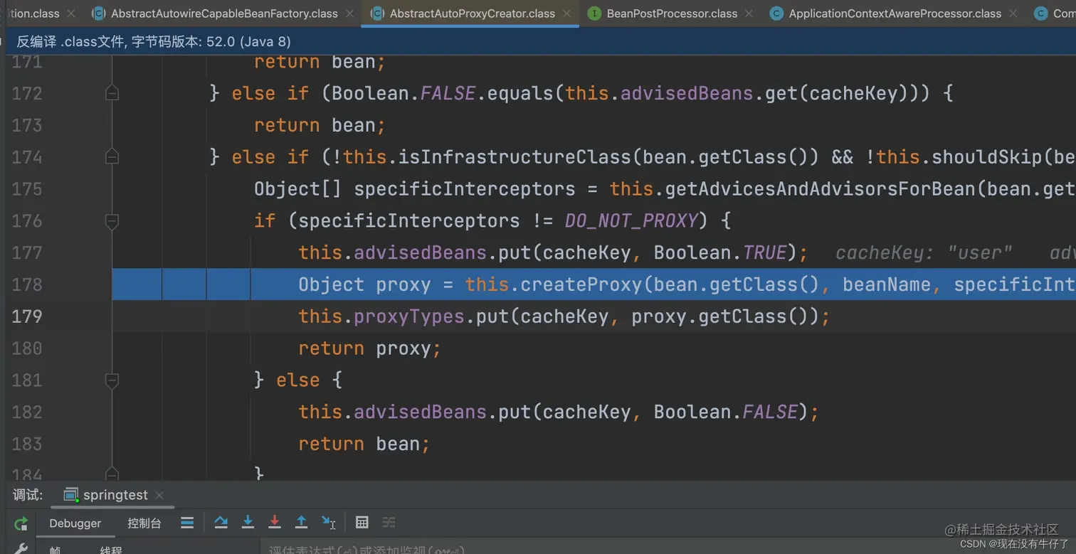Click Boolean.FALSE on line 182
This screenshot has width=1076, height=554.
(x=726, y=412)
